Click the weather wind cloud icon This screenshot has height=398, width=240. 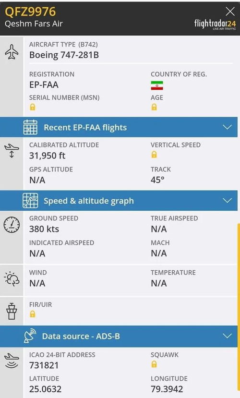click(12, 279)
